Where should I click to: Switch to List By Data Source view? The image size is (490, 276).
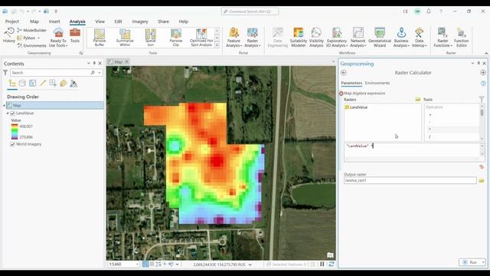pyautogui.click(x=22, y=84)
